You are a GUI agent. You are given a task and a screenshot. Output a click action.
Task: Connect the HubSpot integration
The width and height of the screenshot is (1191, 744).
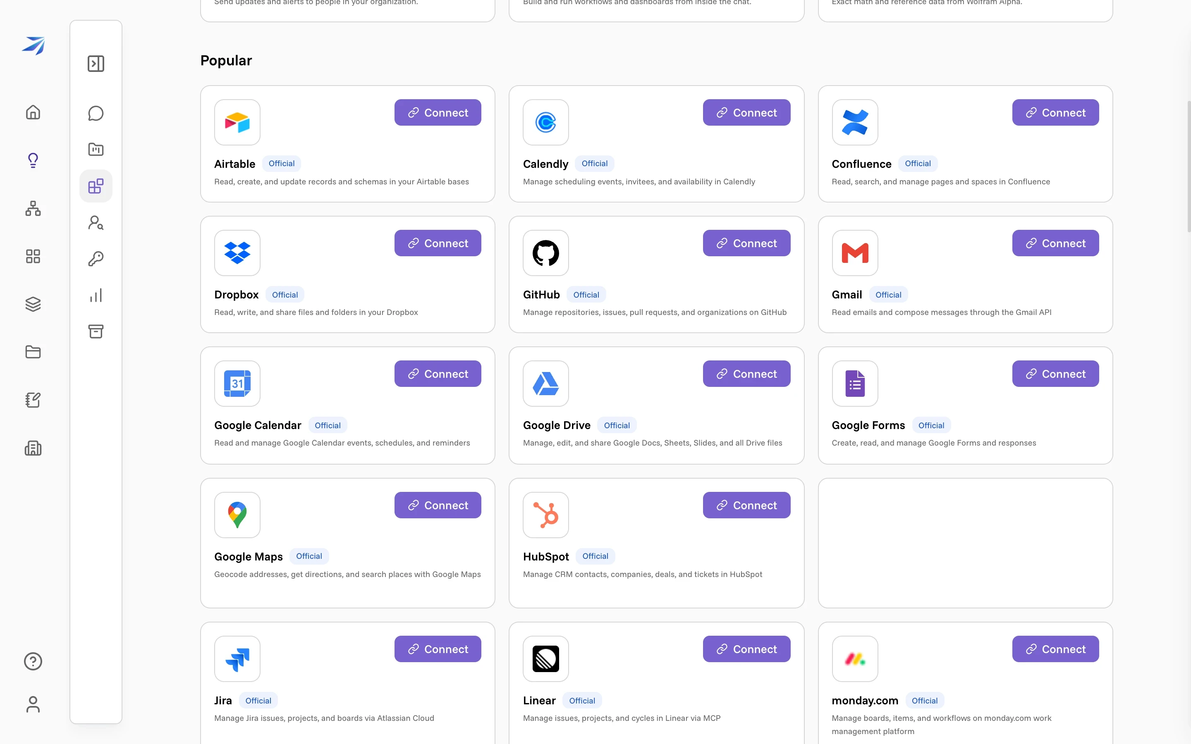coord(746,506)
